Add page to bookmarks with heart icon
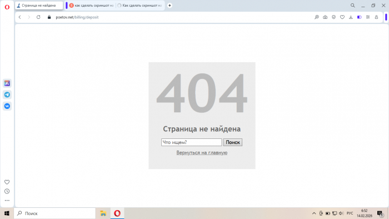Viewport: 389px width, 219px height. pyautogui.click(x=342, y=17)
